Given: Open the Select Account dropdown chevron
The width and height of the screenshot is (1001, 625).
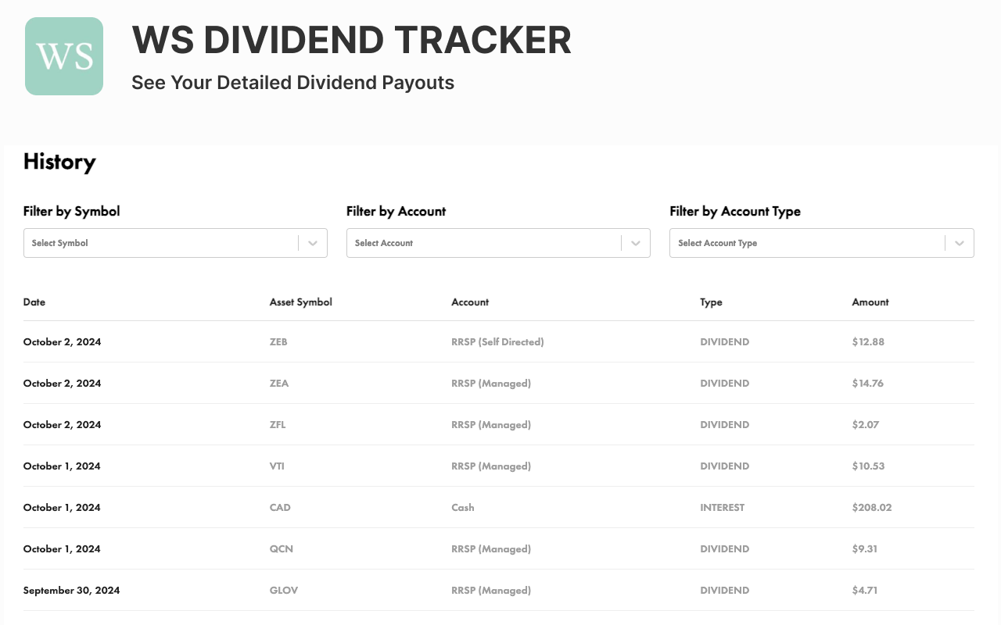Looking at the screenshot, I should pyautogui.click(x=635, y=243).
